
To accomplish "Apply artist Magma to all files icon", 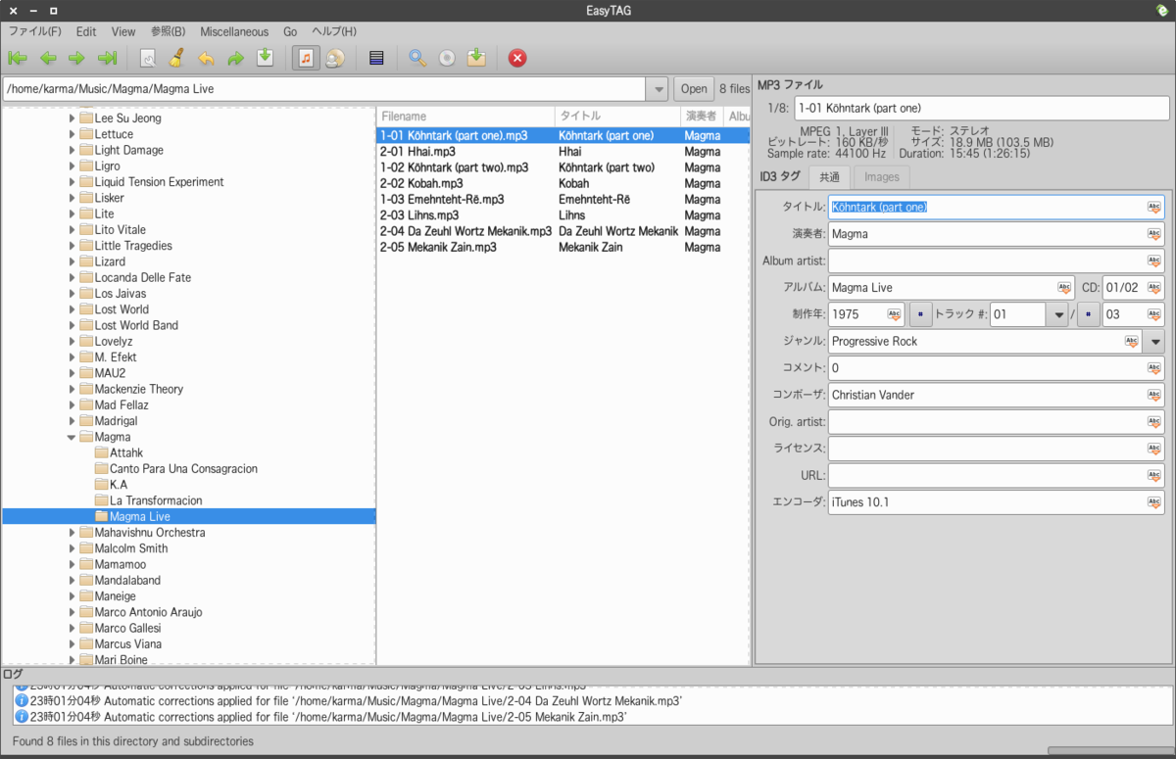I will (1153, 234).
